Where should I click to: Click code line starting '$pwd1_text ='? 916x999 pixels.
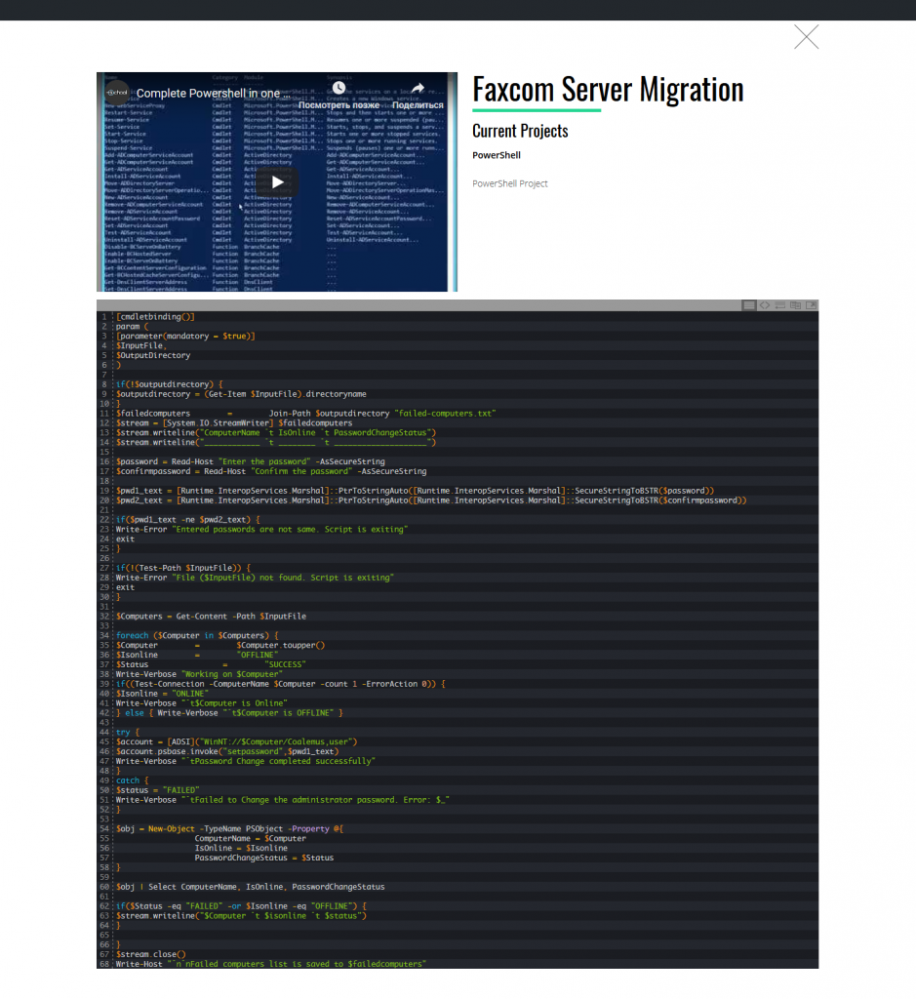[x=415, y=491]
